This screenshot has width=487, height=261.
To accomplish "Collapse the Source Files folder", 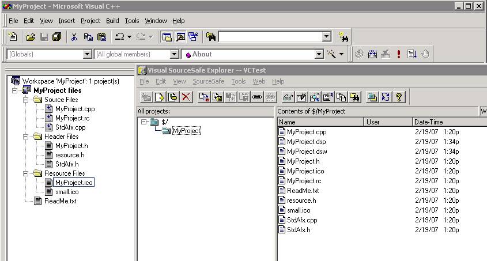I will 27,100.
